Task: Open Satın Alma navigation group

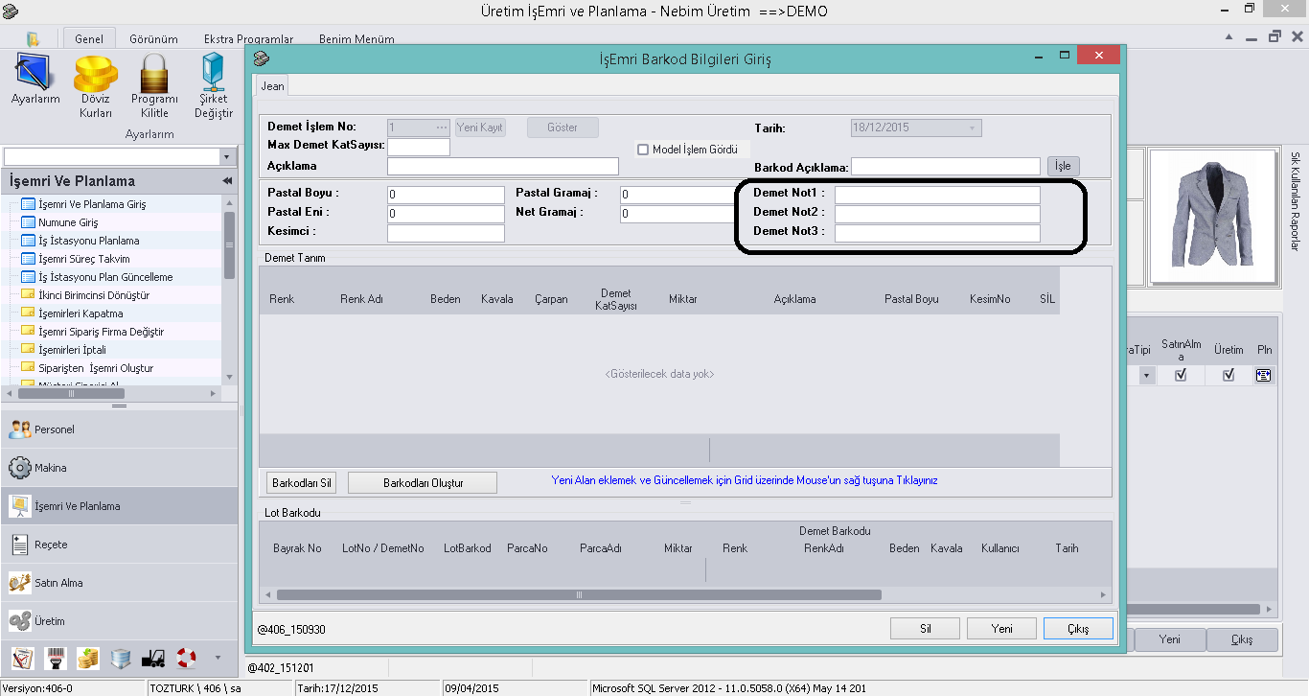Action: 119,583
